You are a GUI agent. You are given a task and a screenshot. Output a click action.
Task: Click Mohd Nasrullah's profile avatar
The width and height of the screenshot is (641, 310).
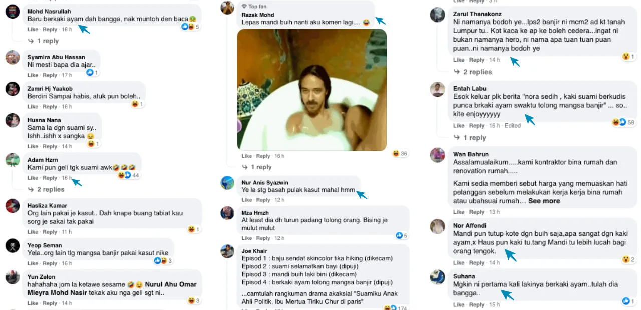coord(13,12)
